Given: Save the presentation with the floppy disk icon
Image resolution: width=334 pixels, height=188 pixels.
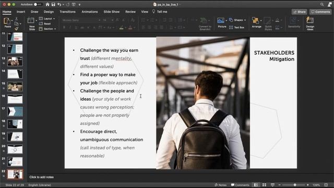Looking at the screenshot, I should click(x=53, y=4).
